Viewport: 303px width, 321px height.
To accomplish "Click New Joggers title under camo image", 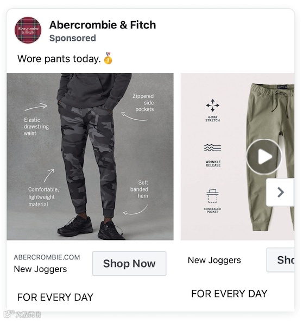I will tap(40, 269).
